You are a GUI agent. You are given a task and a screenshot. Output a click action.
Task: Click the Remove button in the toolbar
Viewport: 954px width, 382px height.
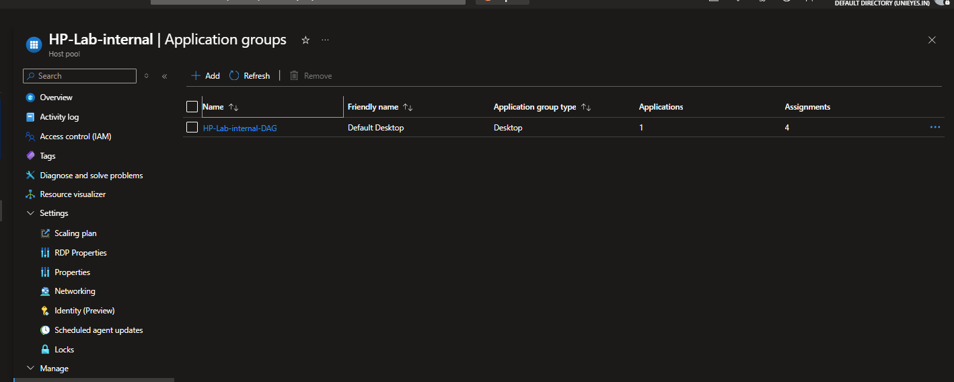[x=311, y=76]
